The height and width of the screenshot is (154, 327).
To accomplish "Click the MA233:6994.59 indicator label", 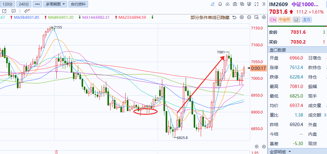I will 132,17.
